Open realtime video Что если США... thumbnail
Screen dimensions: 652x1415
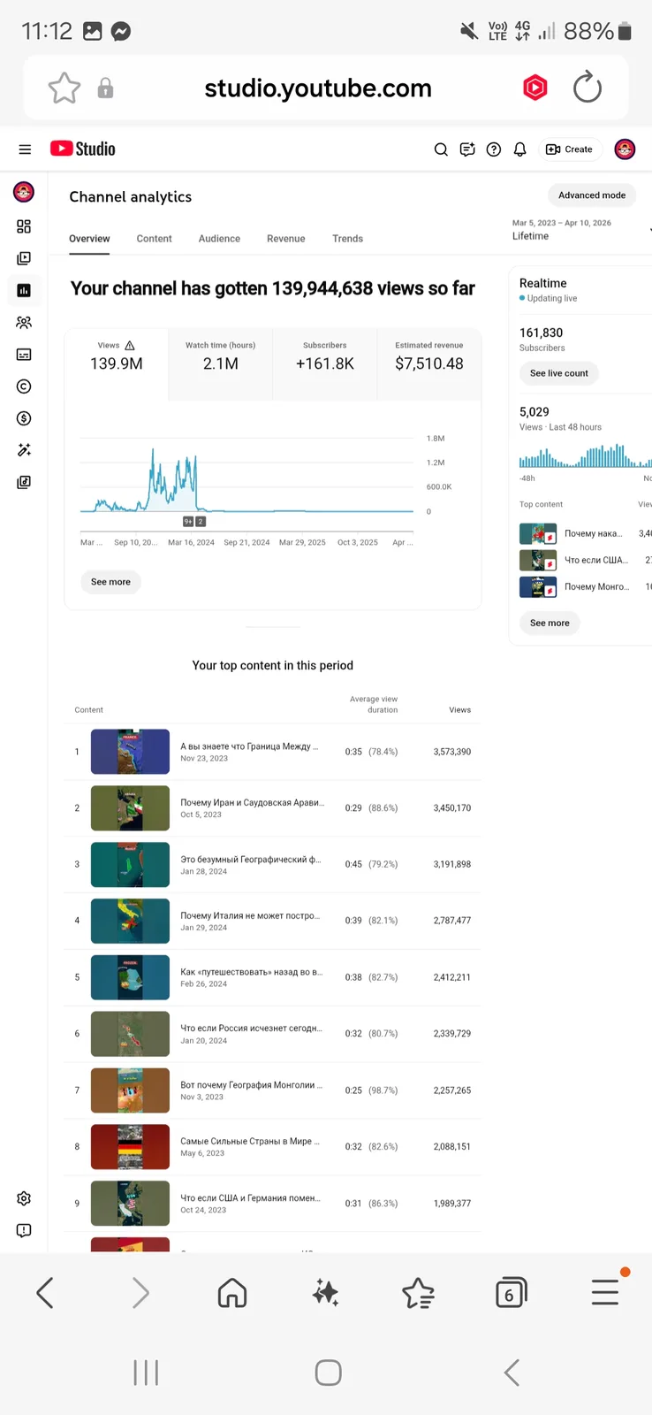point(537,560)
